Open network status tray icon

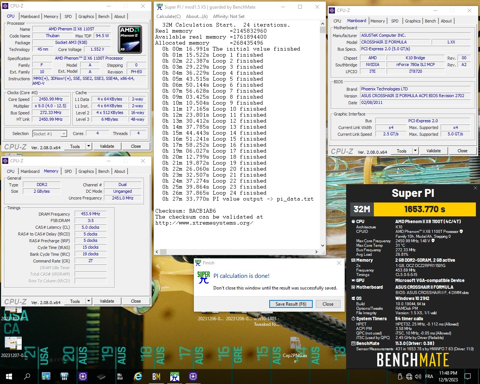(409, 376)
